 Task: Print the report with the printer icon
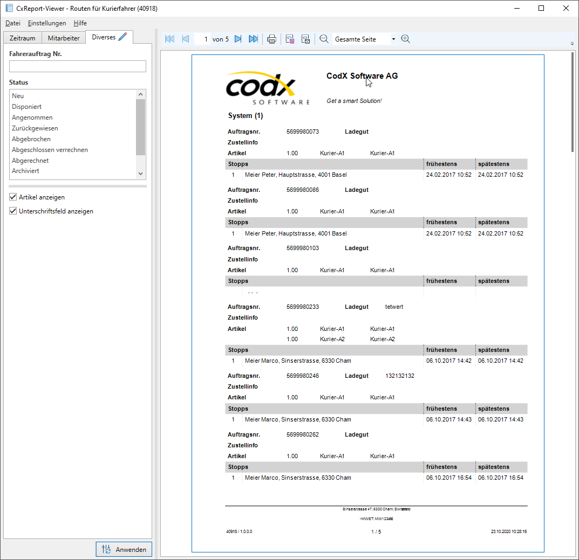(x=271, y=39)
